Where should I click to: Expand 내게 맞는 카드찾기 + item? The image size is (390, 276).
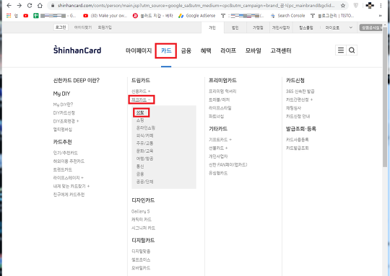tap(71, 186)
